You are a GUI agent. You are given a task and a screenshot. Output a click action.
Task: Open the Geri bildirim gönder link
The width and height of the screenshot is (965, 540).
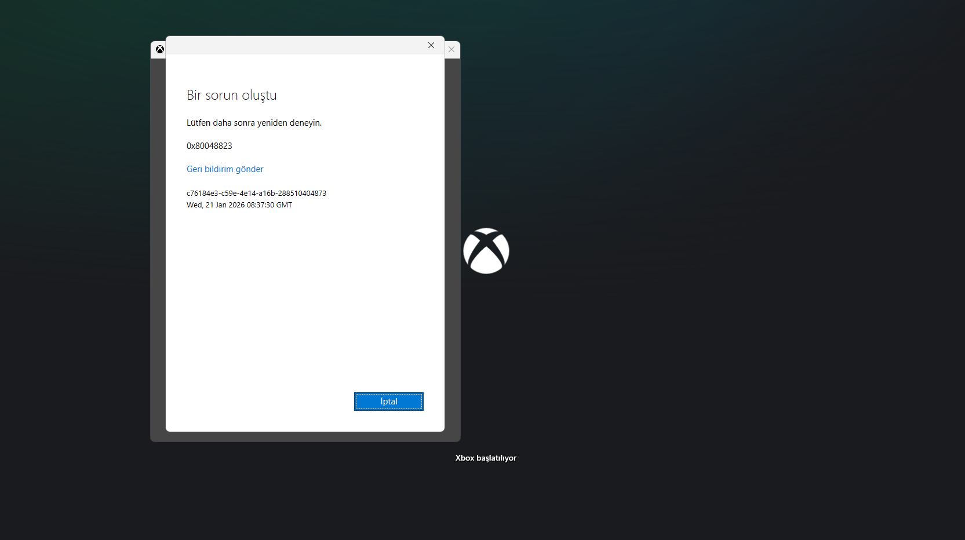pos(225,169)
